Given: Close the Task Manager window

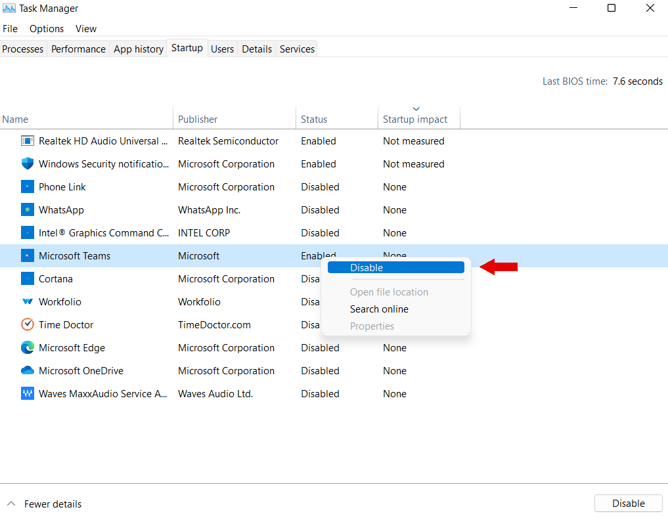Looking at the screenshot, I should (650, 8).
